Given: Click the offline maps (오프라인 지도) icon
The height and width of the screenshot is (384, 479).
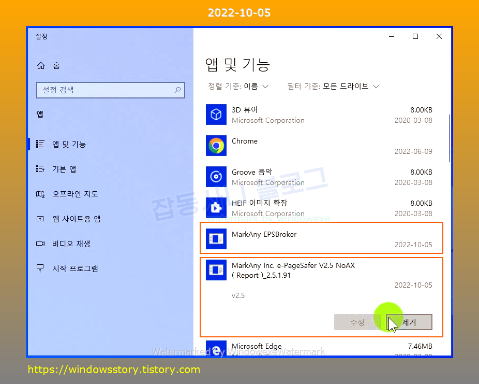Looking at the screenshot, I should point(40,194).
